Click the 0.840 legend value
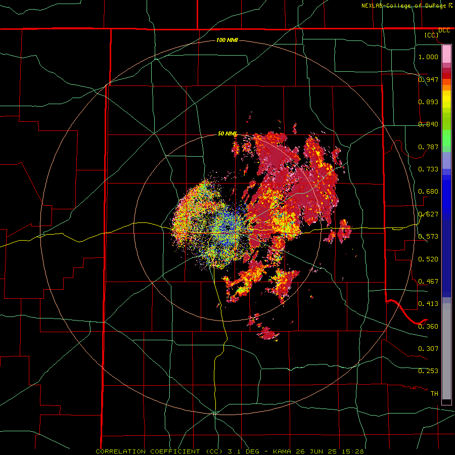455x455 pixels. click(428, 124)
